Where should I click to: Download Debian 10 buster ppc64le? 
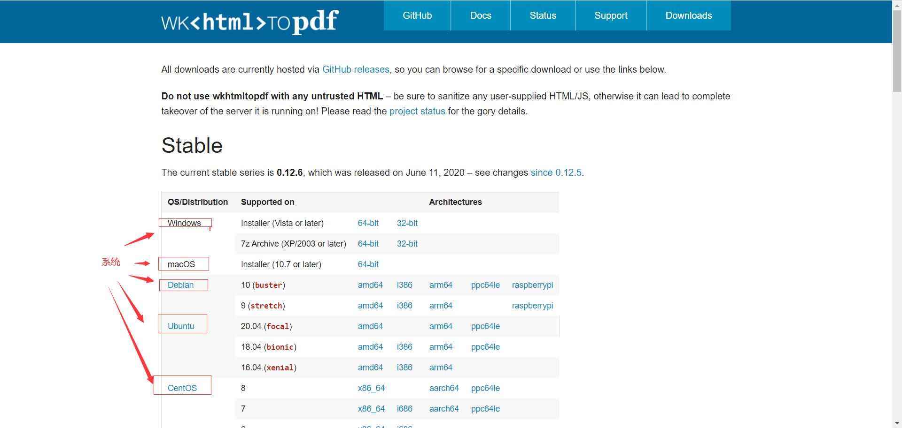[485, 285]
